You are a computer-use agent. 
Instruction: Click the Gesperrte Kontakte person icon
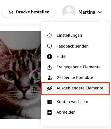50,78
